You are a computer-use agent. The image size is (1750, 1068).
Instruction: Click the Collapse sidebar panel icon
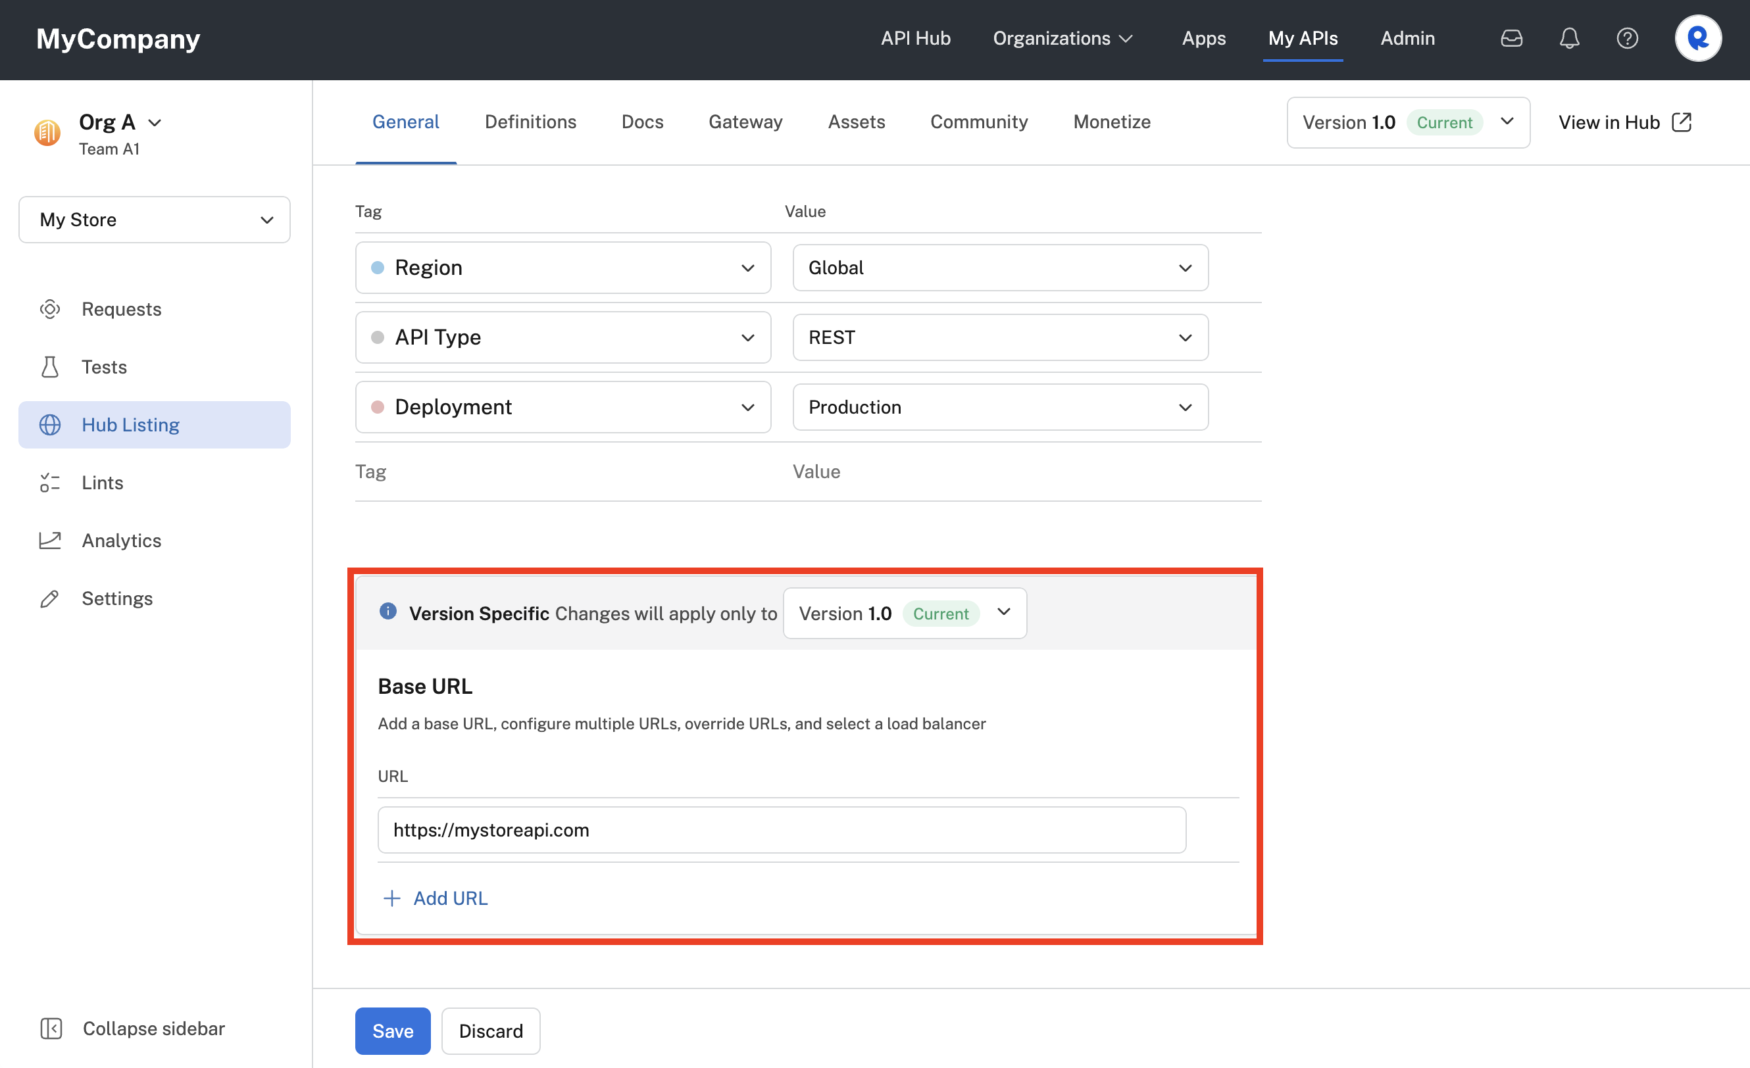pyautogui.click(x=51, y=1029)
